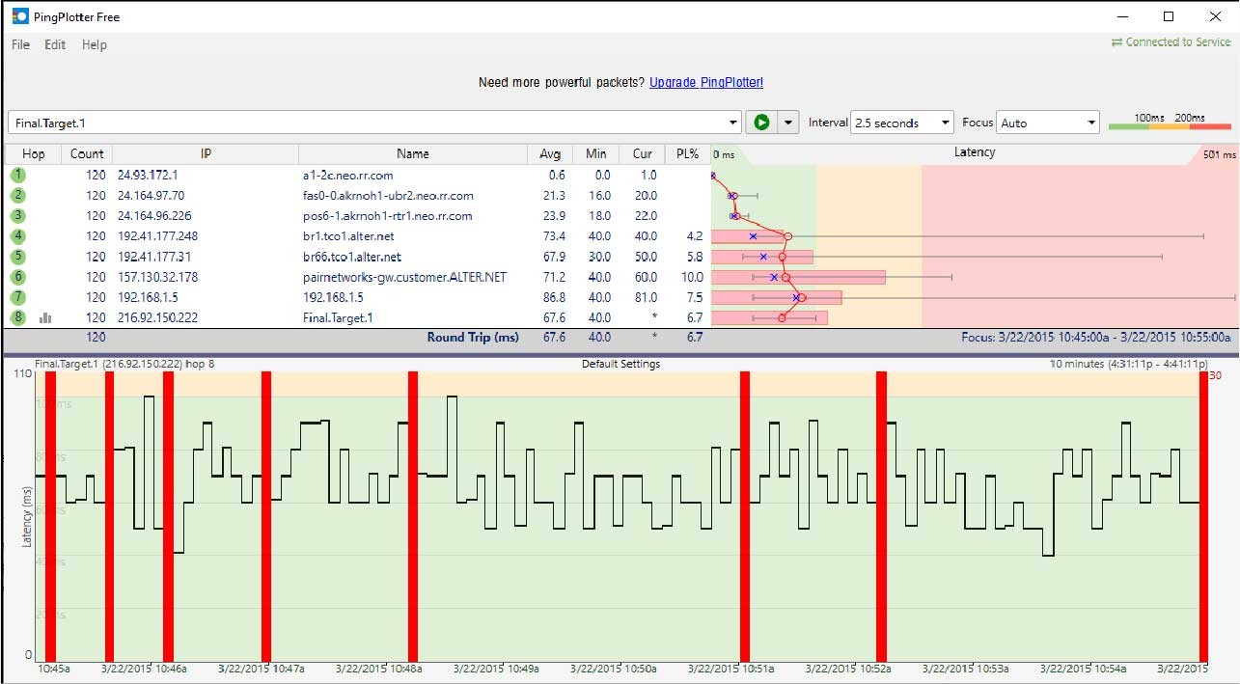Click the PL% column header
Screen dimensions: 1240x684
pos(686,153)
